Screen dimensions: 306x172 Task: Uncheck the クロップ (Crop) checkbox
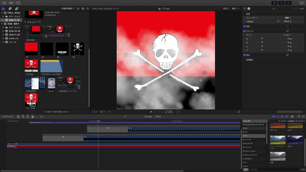pos(245,31)
